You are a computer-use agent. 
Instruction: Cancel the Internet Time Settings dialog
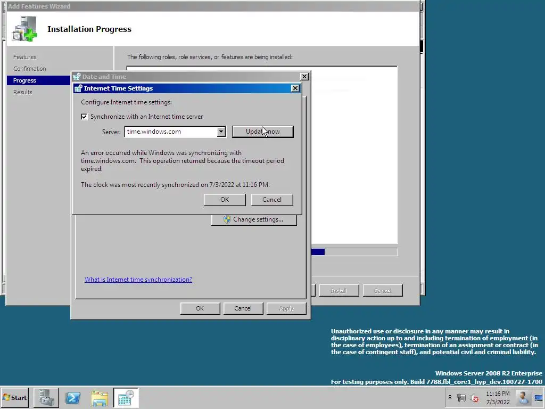coord(272,200)
